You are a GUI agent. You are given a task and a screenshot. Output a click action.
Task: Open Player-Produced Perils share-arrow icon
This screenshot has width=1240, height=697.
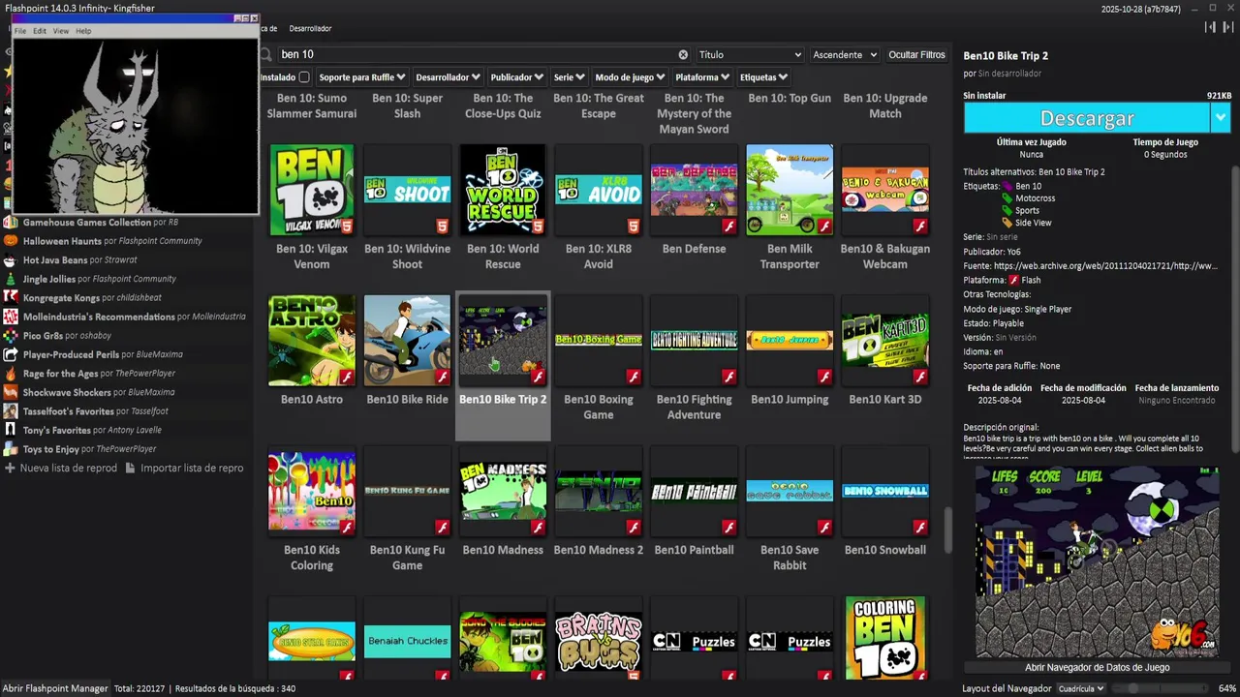pos(11,354)
